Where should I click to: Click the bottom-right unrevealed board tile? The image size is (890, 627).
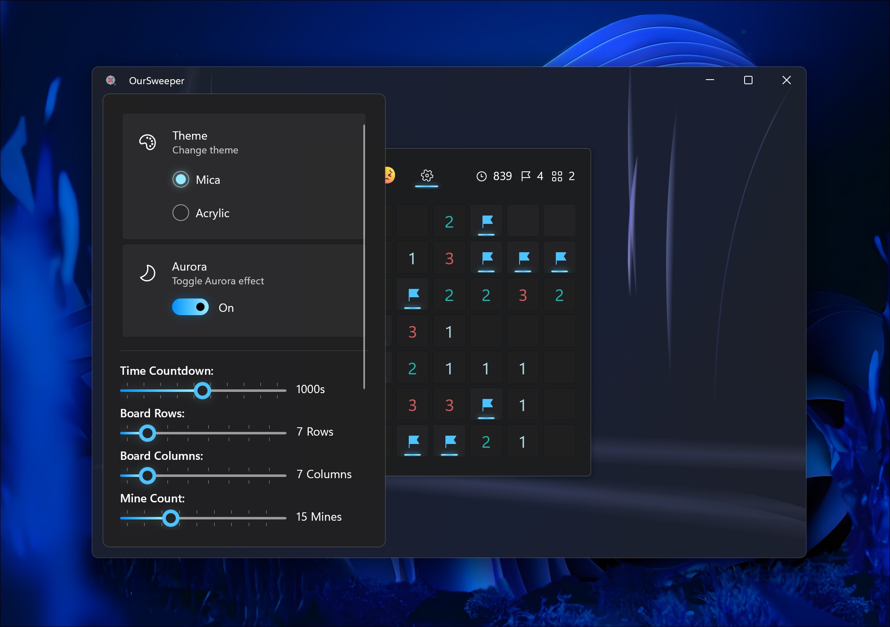pyautogui.click(x=560, y=441)
